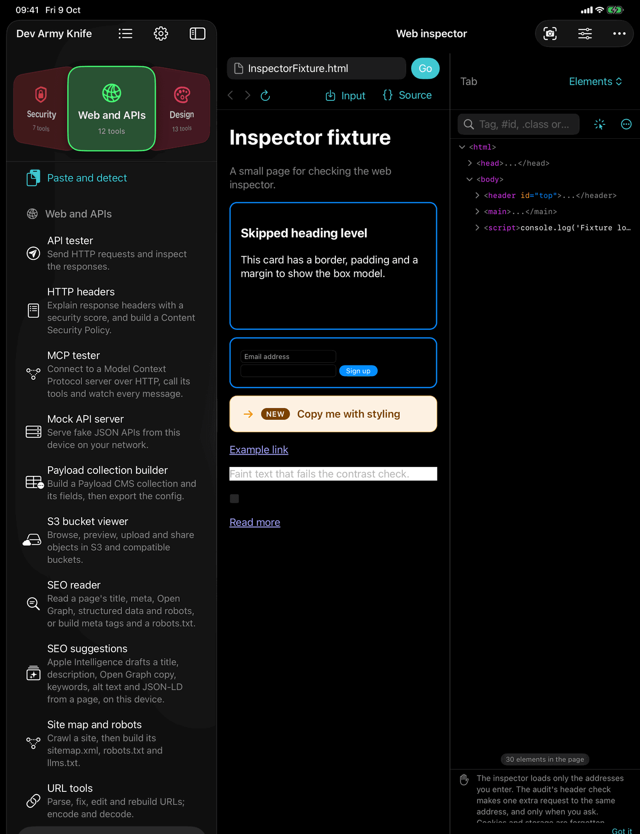Viewport: 640px width, 834px height.
Task: Switch to Input mode
Action: pyautogui.click(x=346, y=96)
